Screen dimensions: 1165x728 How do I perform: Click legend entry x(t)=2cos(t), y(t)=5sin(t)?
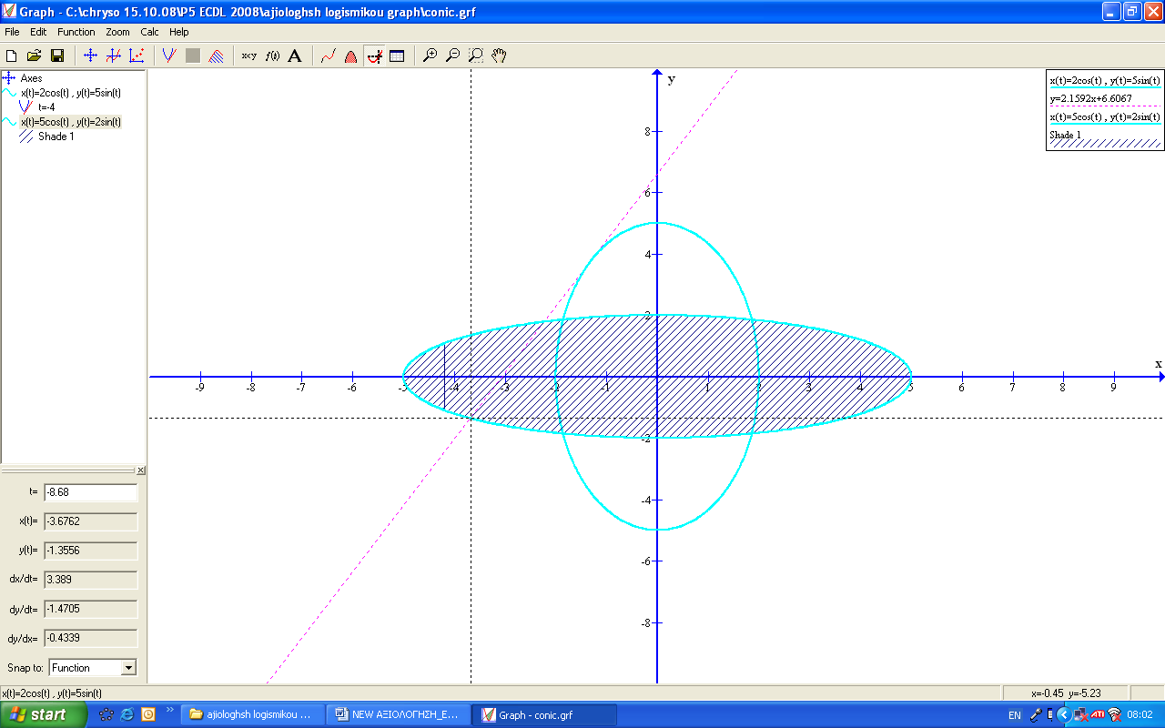tap(1105, 80)
